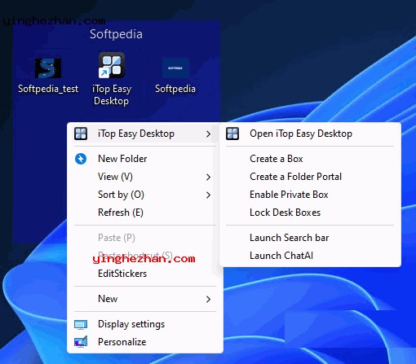Click the Personalize icon
The height and width of the screenshot is (364, 416).
click(x=81, y=342)
